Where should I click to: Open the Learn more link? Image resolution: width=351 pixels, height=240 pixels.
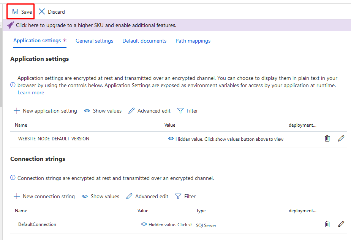tap(30, 92)
